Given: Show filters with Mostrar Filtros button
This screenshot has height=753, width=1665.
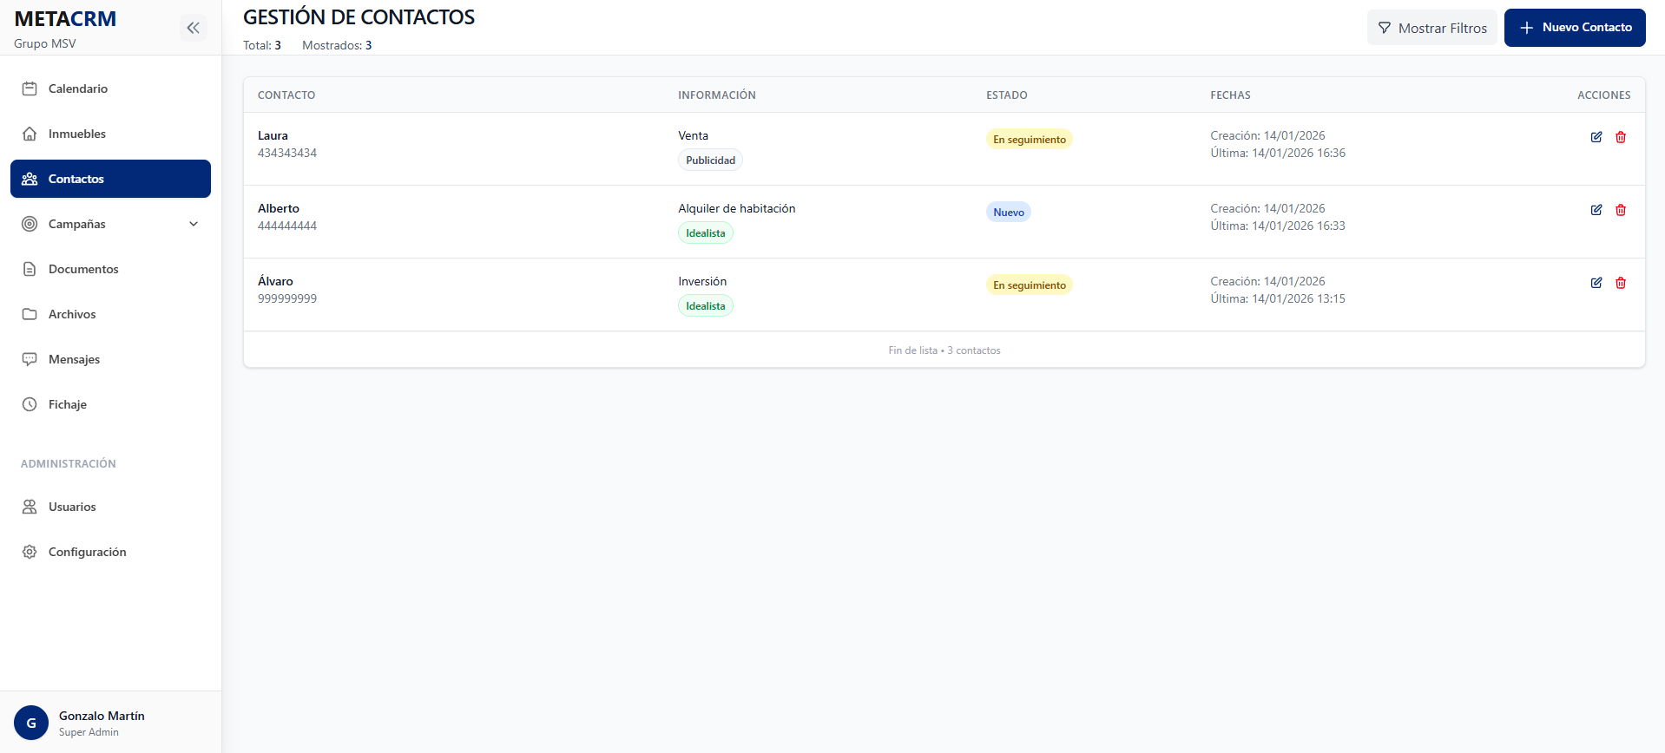Looking at the screenshot, I should pos(1431,28).
